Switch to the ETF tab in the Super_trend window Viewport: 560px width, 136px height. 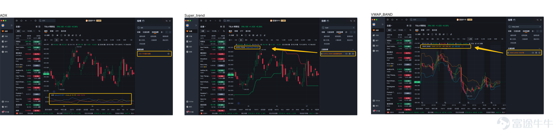[241, 31]
